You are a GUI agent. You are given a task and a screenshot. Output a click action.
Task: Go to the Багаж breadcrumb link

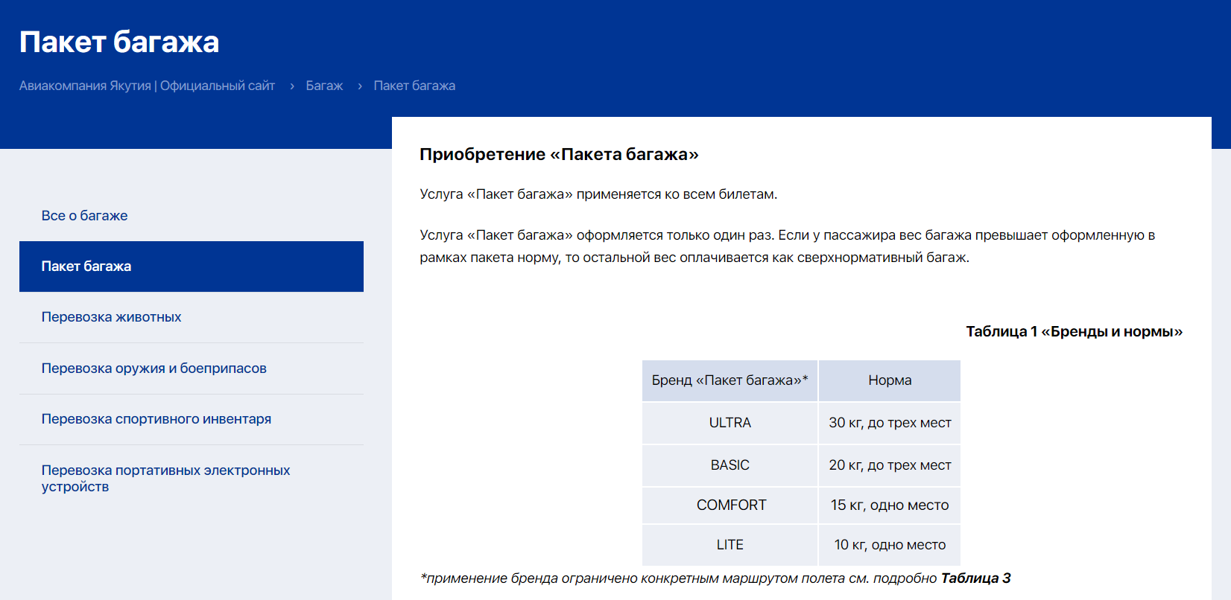(x=324, y=86)
